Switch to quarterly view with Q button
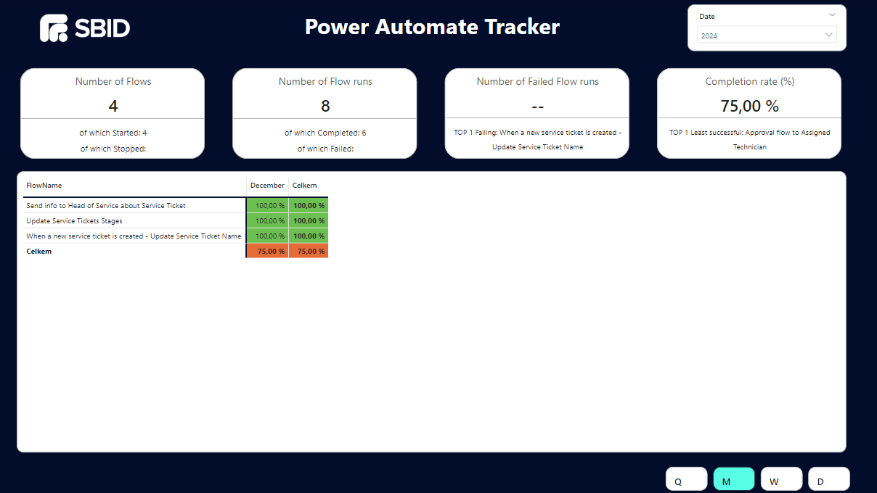The image size is (877, 493). click(686, 480)
